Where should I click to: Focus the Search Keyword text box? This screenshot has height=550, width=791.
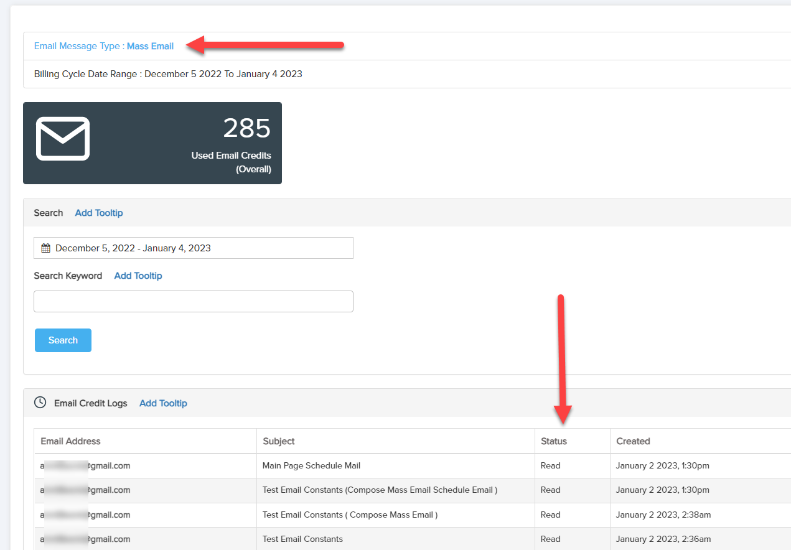coord(194,301)
